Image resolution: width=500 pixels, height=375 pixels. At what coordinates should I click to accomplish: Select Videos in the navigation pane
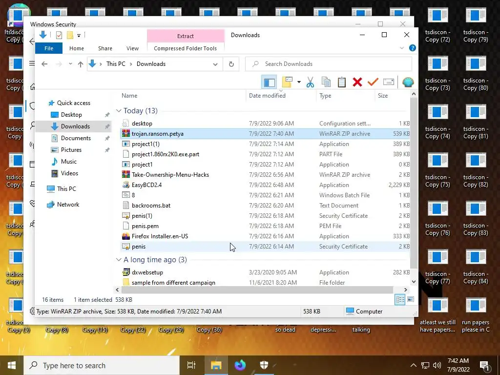pos(69,173)
